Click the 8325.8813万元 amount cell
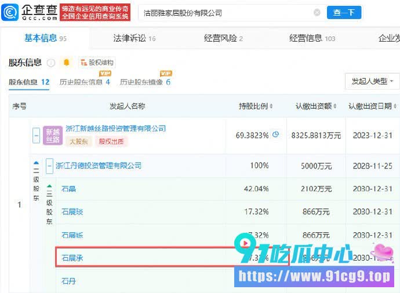The height and width of the screenshot is (293, 400). click(316, 135)
